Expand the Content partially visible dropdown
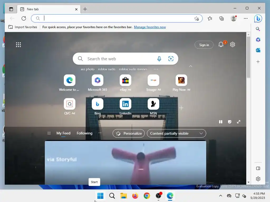The image size is (270, 202). tap(176, 133)
